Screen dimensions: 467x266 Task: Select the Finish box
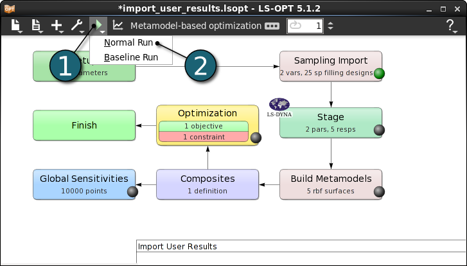click(84, 125)
